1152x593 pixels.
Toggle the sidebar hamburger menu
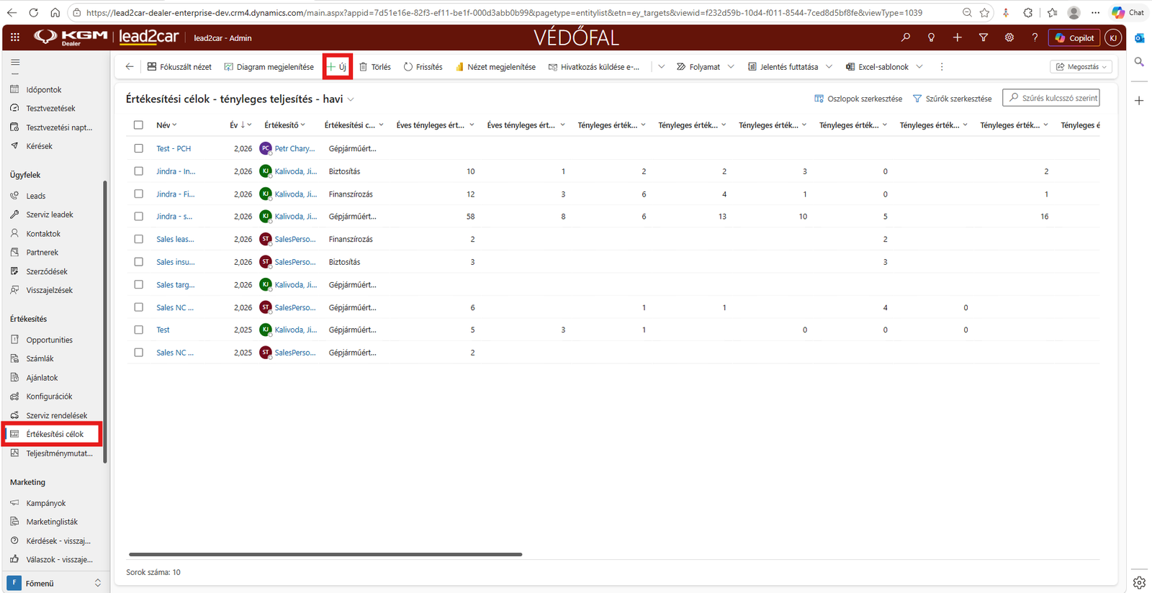(x=15, y=63)
